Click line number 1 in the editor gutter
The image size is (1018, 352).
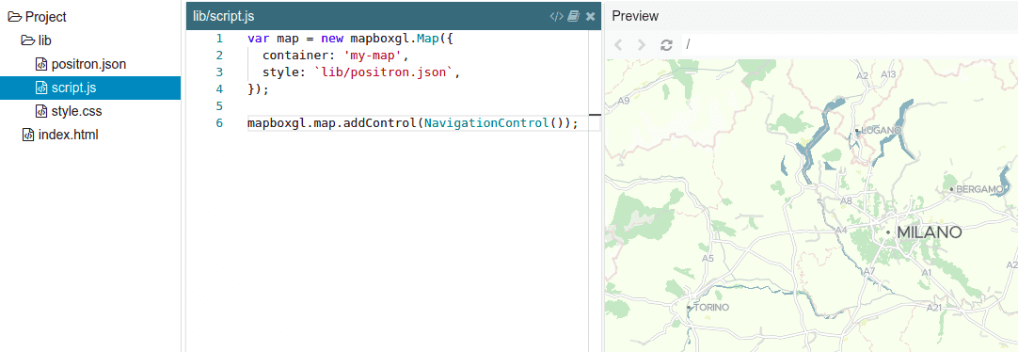[219, 39]
